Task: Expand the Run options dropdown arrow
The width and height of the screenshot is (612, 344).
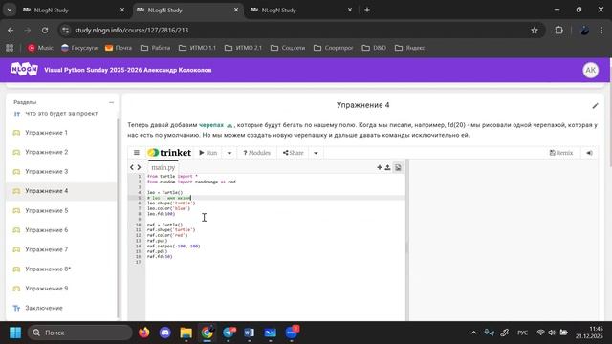Action: (x=229, y=153)
